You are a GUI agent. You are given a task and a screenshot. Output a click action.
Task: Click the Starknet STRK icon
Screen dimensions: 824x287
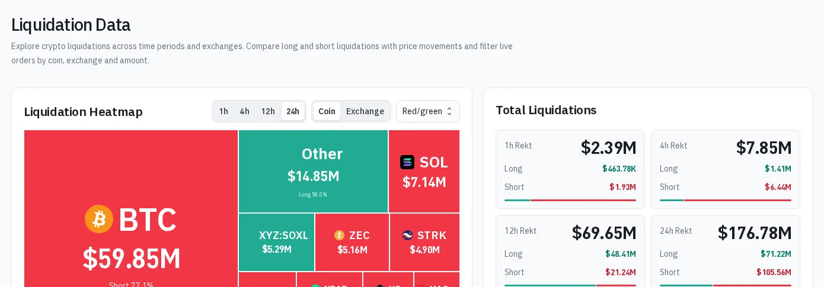(x=407, y=235)
